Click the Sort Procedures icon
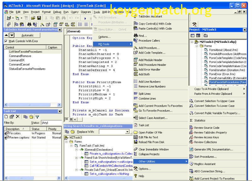Viewport: 252px width, 181px height. point(191,156)
